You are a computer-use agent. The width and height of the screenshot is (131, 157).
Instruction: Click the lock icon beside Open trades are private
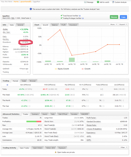pyautogui.click(x=56, y=152)
